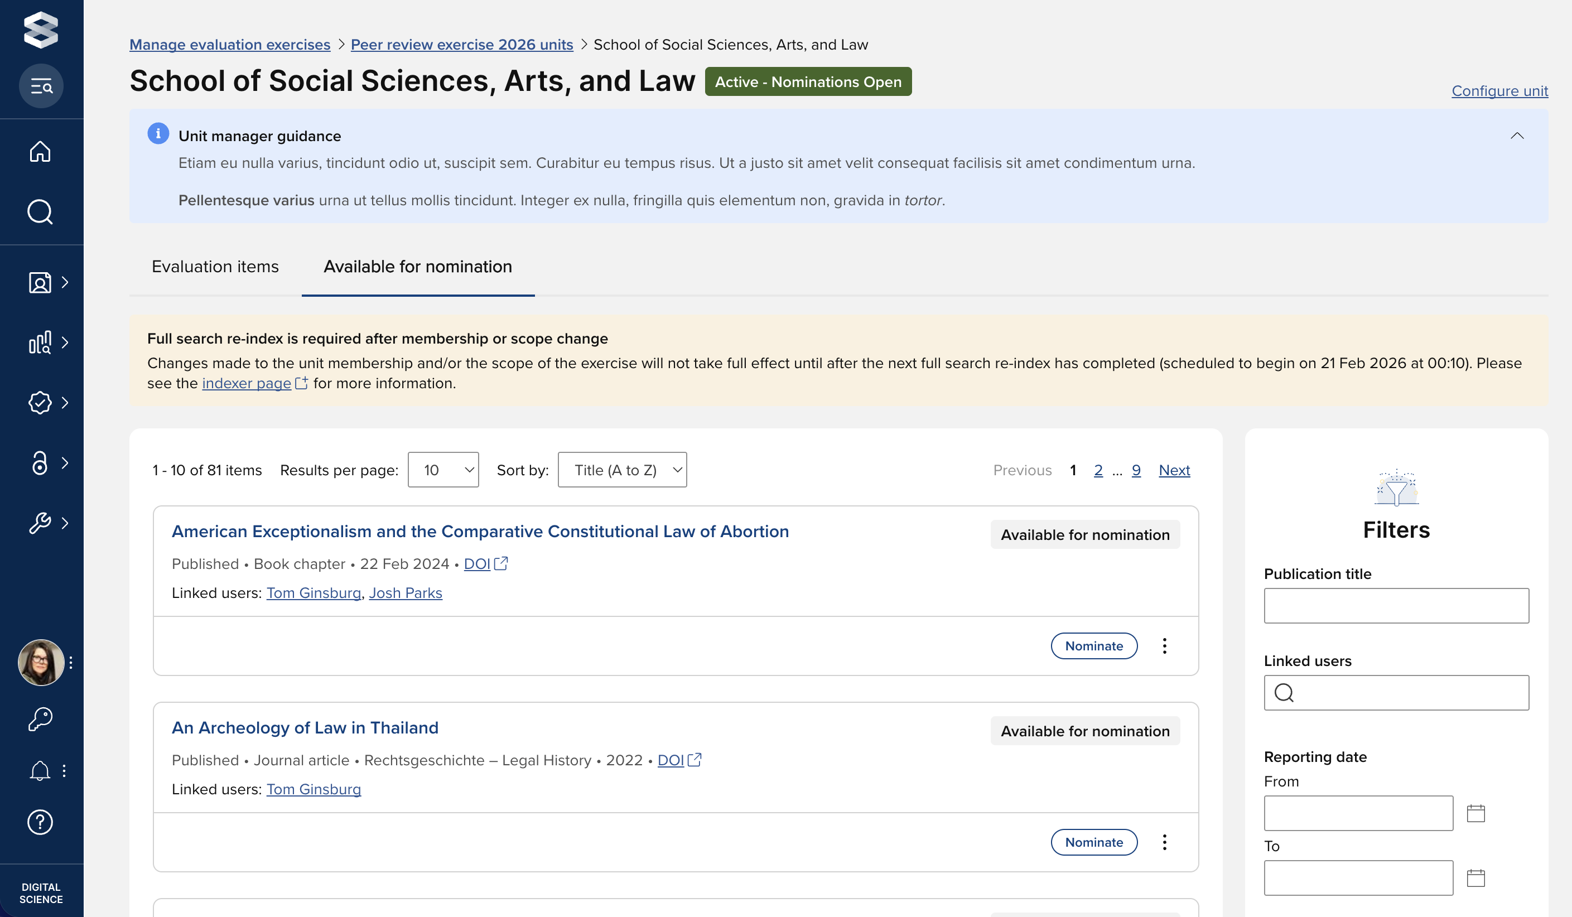Select the Available for nomination tab

pos(417,267)
